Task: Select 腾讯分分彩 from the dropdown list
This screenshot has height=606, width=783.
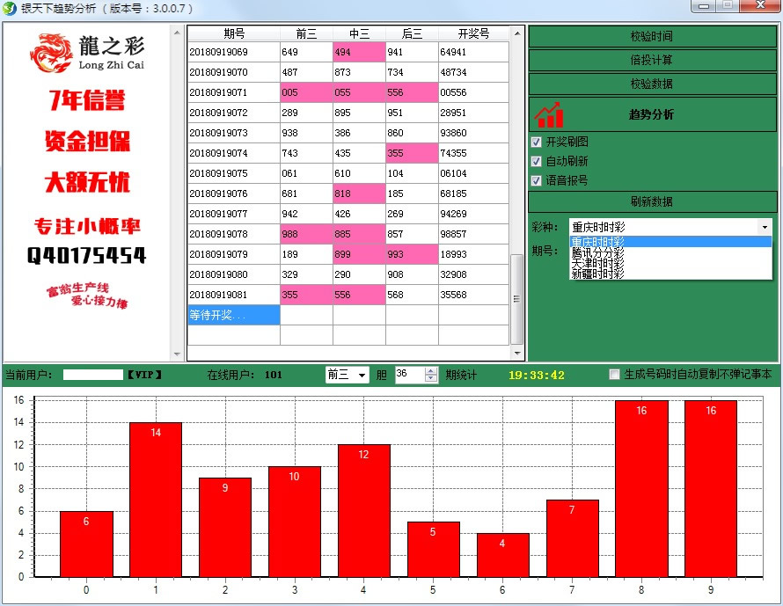Action: click(597, 252)
